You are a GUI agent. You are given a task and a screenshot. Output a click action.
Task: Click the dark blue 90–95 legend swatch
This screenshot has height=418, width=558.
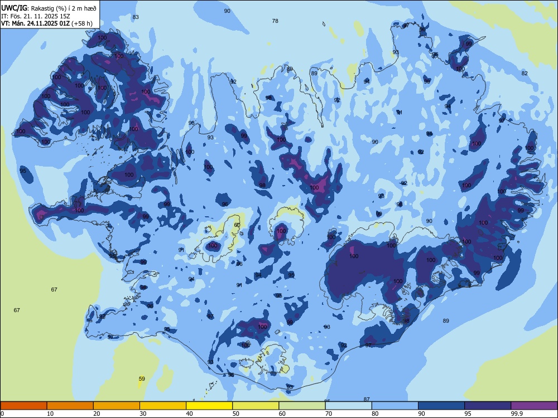tap(441, 406)
